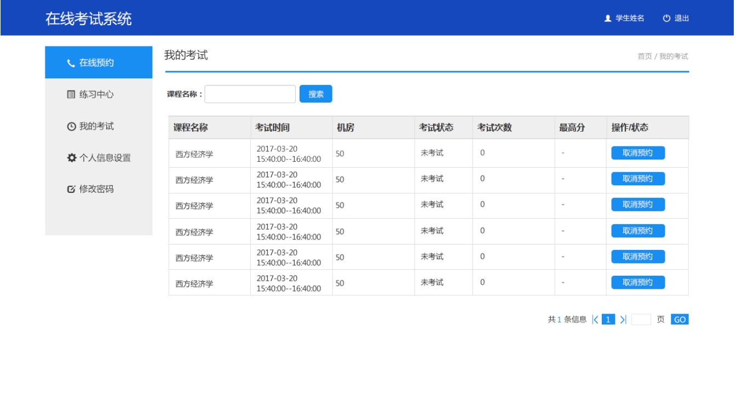Click the gear icon beside 个人信息设置
Screen dimensions: 742x410
pos(71,158)
